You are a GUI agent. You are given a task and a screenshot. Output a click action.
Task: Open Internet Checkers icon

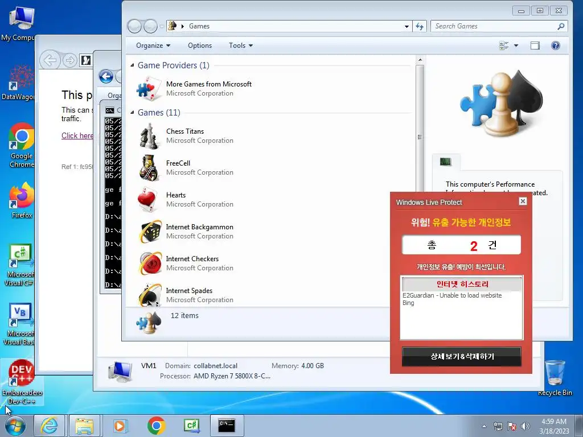click(150, 263)
